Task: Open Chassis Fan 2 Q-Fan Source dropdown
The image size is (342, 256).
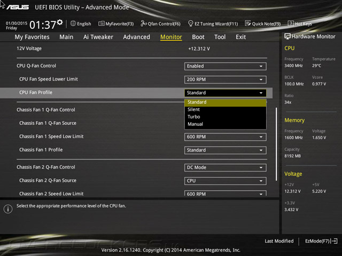Action: [226, 181]
